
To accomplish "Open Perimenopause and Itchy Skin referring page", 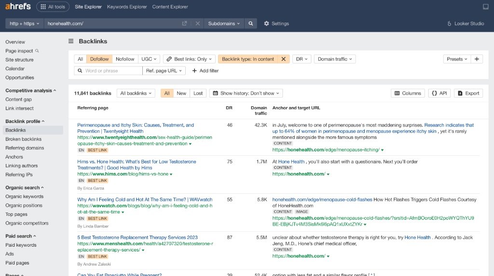I will click(136, 128).
